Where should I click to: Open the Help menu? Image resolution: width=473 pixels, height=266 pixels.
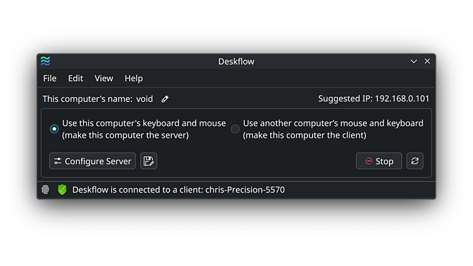(133, 78)
